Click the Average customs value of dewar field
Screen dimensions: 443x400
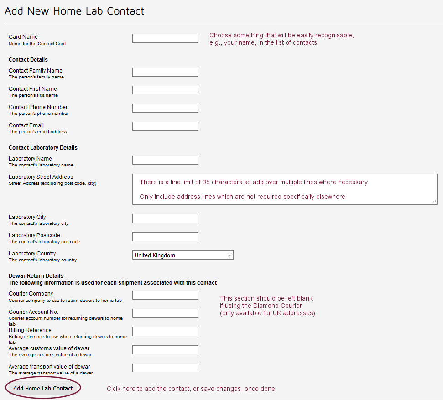[165, 349]
